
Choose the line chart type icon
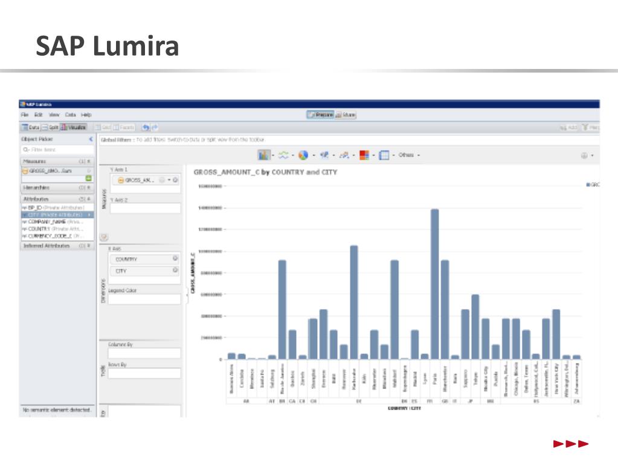click(x=283, y=155)
